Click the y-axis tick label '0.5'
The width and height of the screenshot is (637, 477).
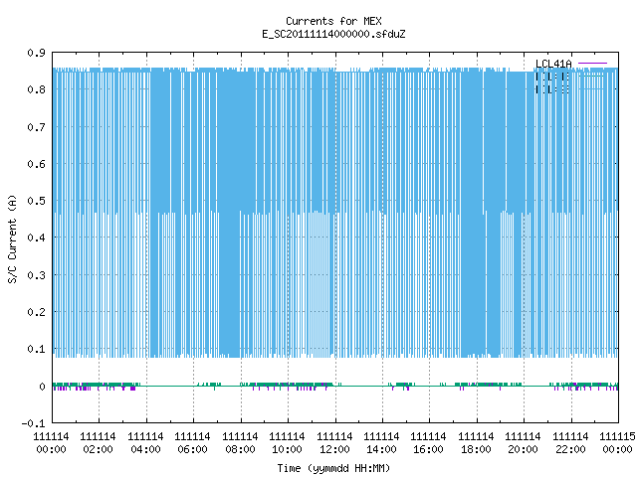pos(36,201)
